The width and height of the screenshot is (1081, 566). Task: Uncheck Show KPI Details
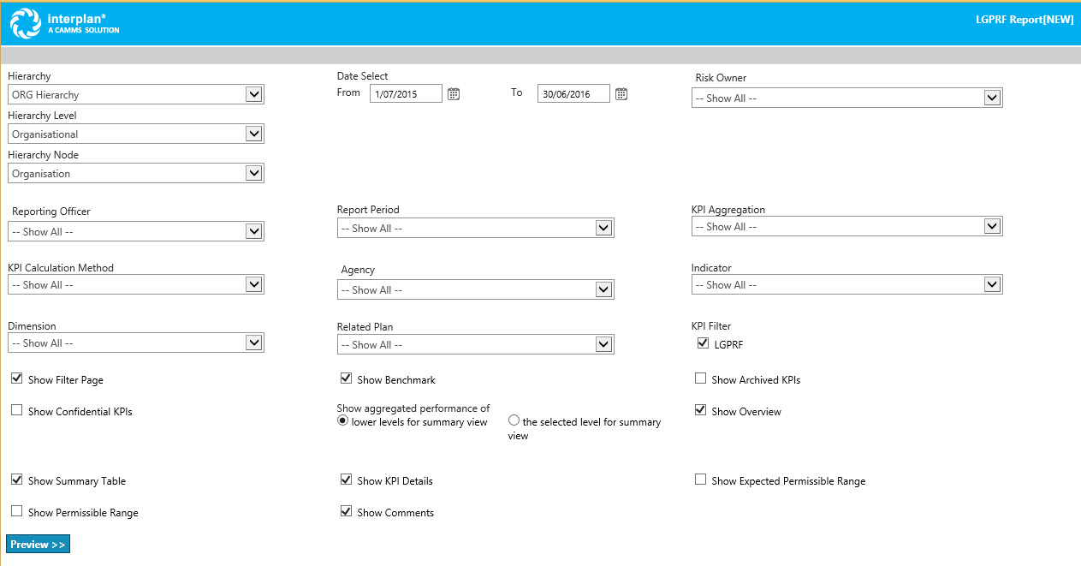click(347, 480)
